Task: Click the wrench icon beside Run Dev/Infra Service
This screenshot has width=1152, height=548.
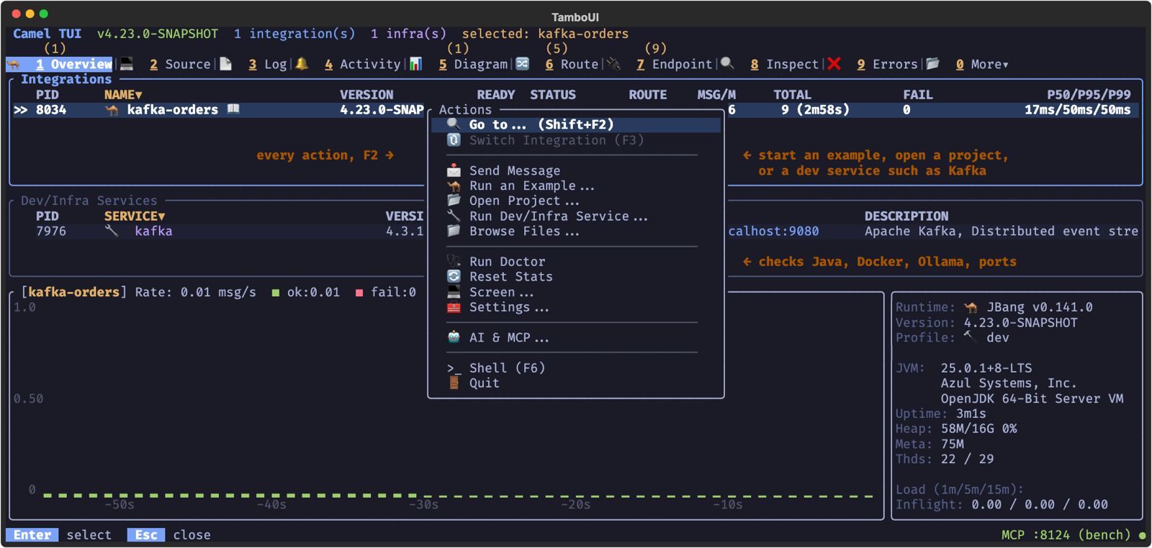Action: click(x=454, y=216)
